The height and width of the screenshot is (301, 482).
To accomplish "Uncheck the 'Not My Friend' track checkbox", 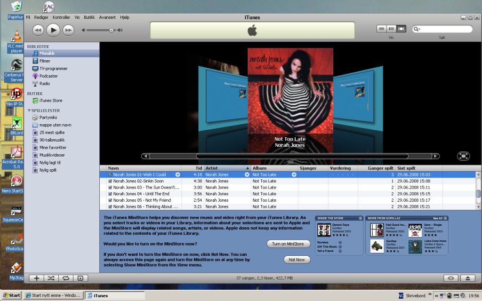I will coord(110,200).
